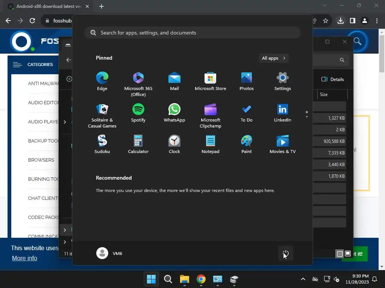Click the Windows Start button on taskbar

tap(151, 279)
